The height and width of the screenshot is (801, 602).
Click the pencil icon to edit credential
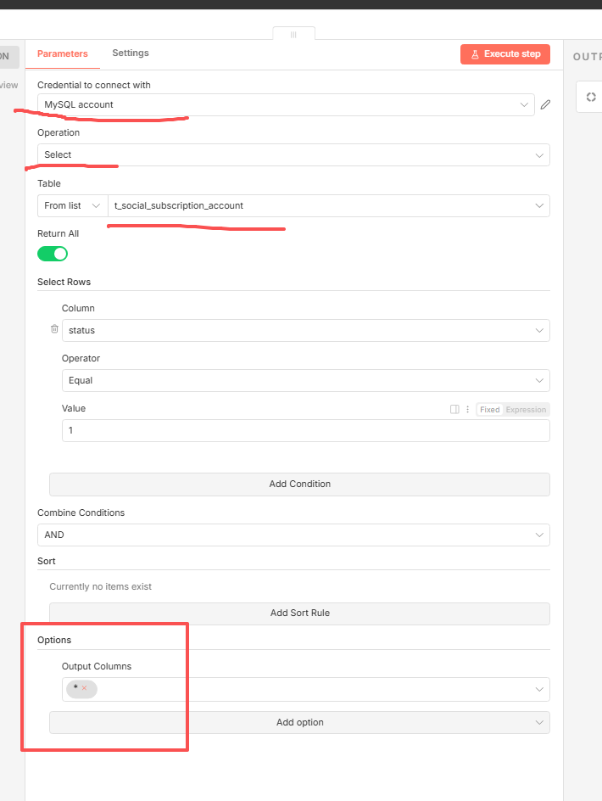(x=545, y=104)
